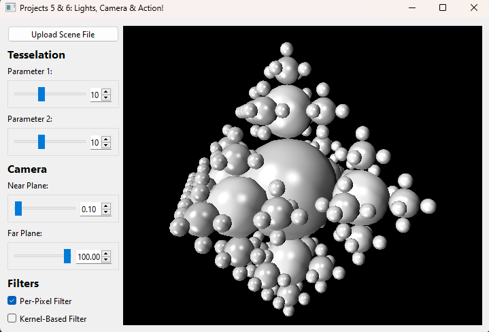Enable the Kernel-Based Filter checkbox

tap(12, 318)
